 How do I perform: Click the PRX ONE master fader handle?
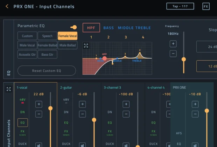pos(207,111)
